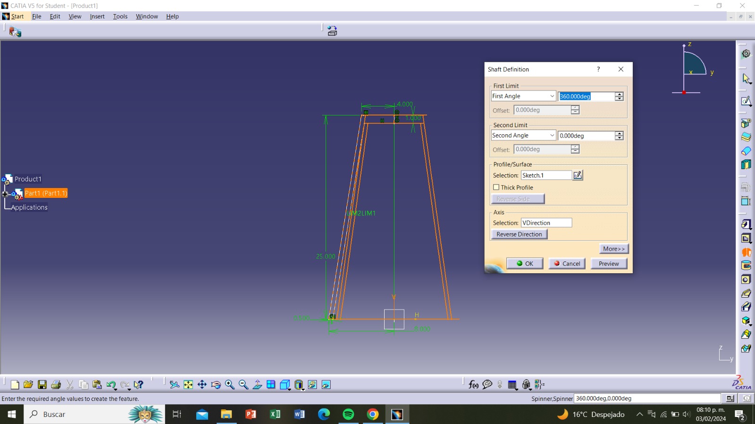Click the Hole tool icon in right toolbar
Screen dimensions: 755x424
pos(746,279)
